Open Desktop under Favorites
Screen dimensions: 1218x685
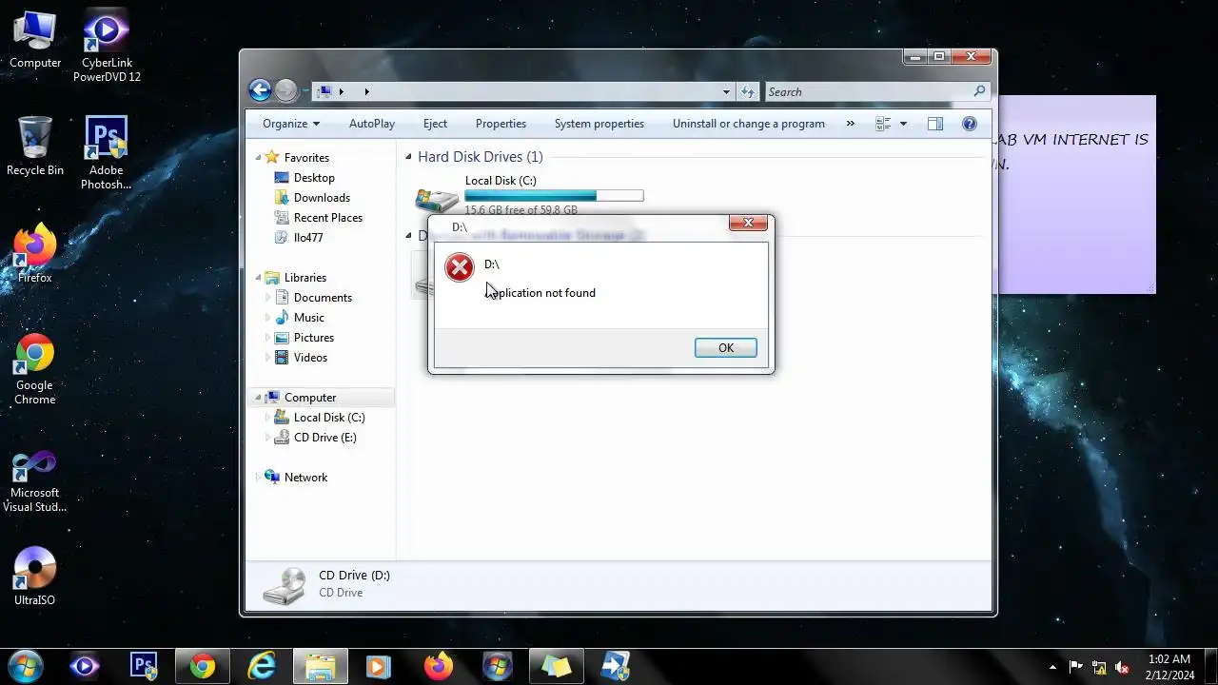(314, 178)
